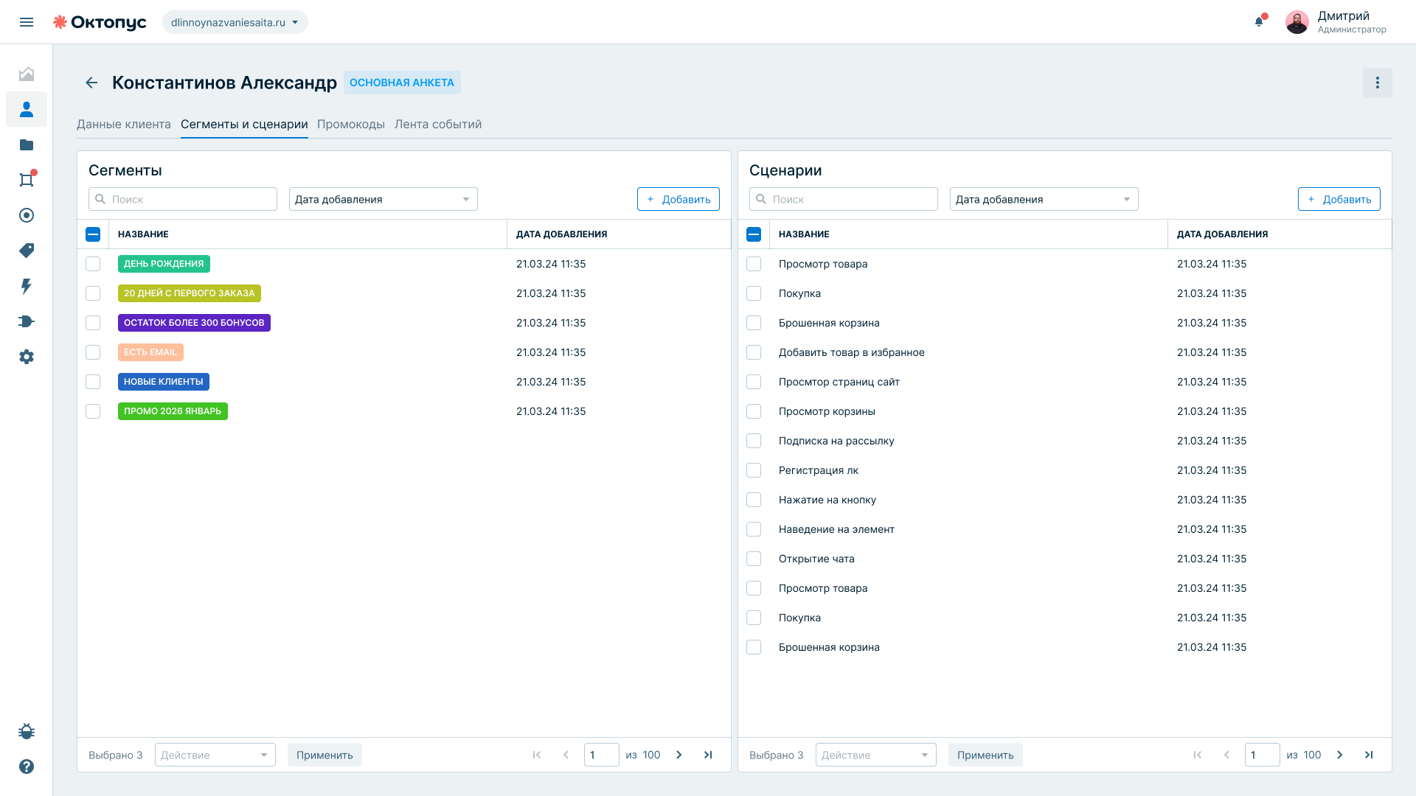The width and height of the screenshot is (1416, 796).
Task: Open the settings gear sidebar icon
Action: (27, 357)
